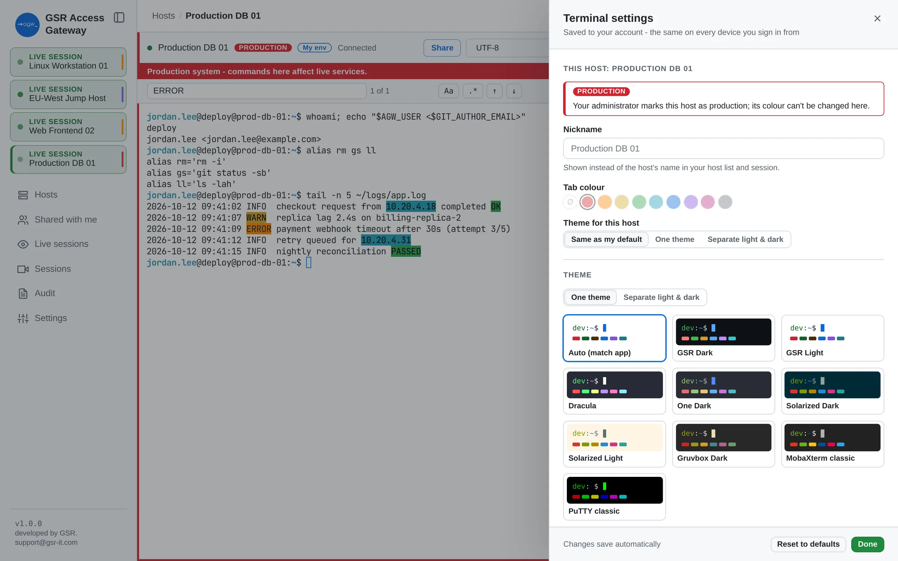Image resolution: width=898 pixels, height=561 pixels.
Task: Choose Separate light & dark for host
Action: [745, 239]
